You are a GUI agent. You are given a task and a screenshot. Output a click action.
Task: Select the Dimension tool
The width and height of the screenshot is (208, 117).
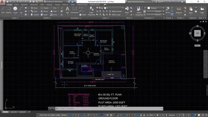click(74, 10)
